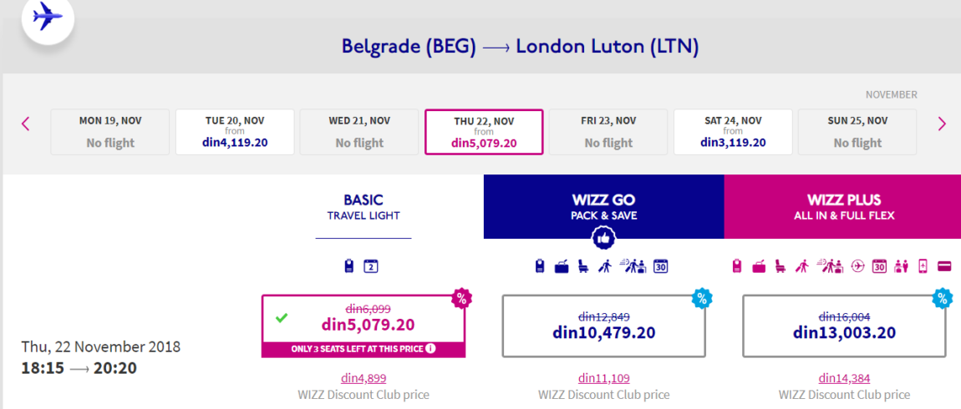
Task: Click WIZZ PLUS mobile phone icon
Action: pos(923,266)
